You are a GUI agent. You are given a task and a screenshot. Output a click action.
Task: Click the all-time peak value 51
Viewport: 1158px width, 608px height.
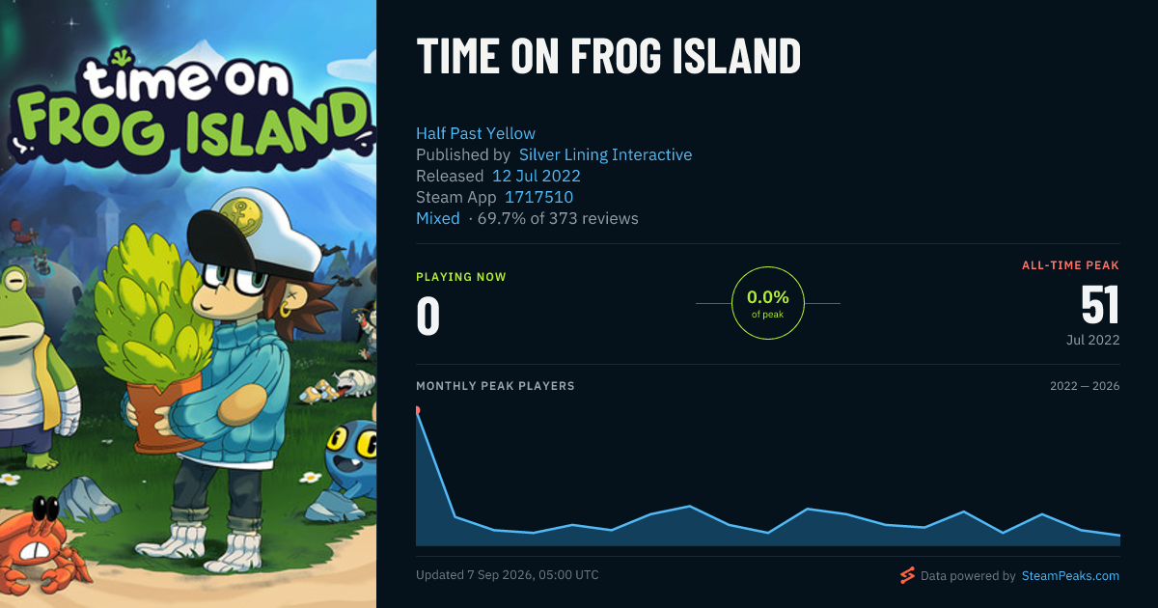tap(1100, 306)
